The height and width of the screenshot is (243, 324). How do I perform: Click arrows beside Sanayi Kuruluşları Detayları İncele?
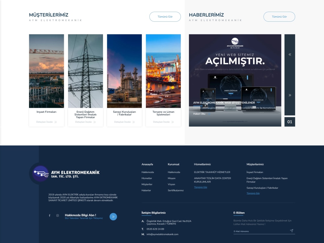click(133, 122)
